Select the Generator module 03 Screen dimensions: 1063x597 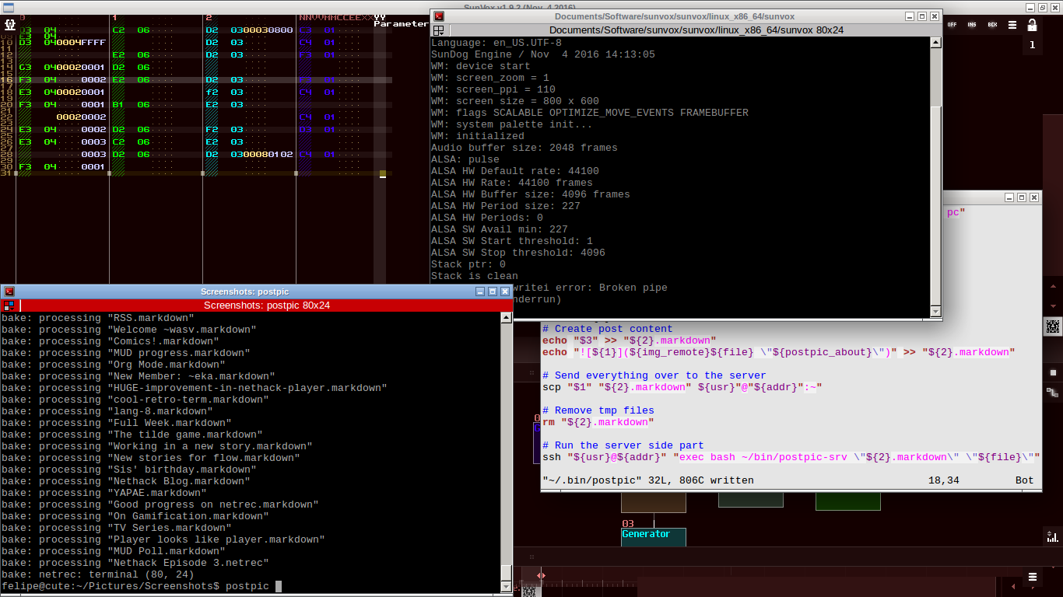pos(654,536)
